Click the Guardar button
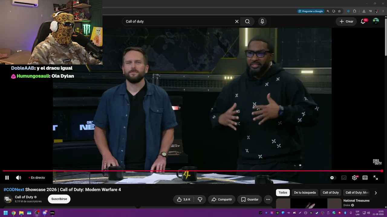The image size is (387, 217). point(250,200)
